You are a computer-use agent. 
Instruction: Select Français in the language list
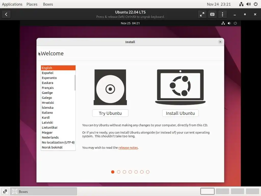click(x=58, y=88)
